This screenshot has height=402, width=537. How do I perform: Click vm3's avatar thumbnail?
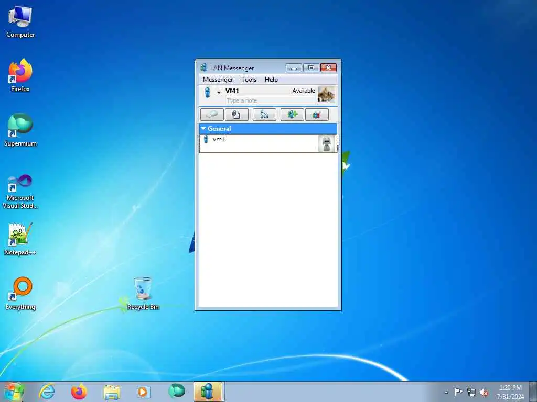[327, 143]
